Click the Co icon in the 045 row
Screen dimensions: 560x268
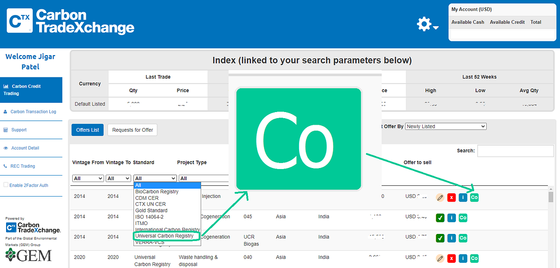[463, 218]
